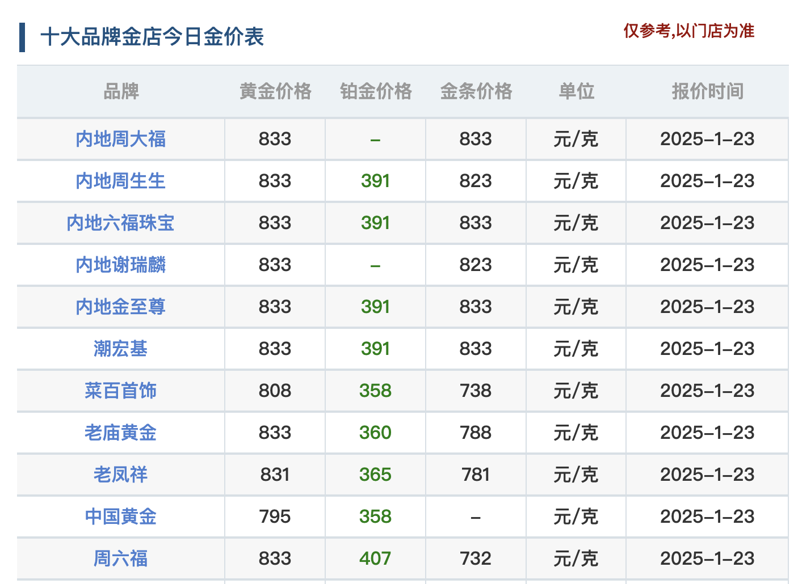Click the red 仅参考,以门店为准 notice
This screenshot has width=798, height=584.
coord(689,31)
